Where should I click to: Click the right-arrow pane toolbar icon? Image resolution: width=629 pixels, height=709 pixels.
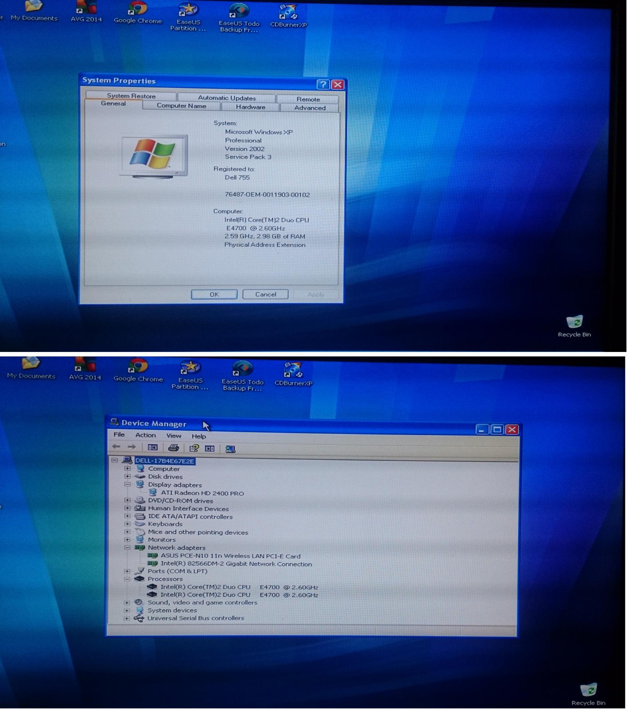210,449
